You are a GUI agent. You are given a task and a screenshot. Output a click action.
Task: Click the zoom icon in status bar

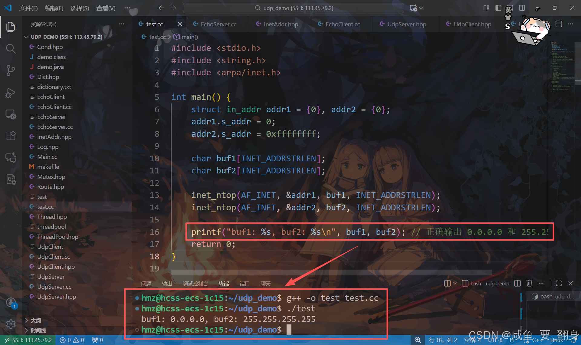(x=418, y=340)
